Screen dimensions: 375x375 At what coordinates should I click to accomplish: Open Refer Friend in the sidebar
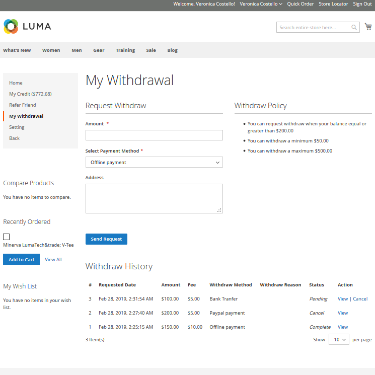tap(23, 105)
